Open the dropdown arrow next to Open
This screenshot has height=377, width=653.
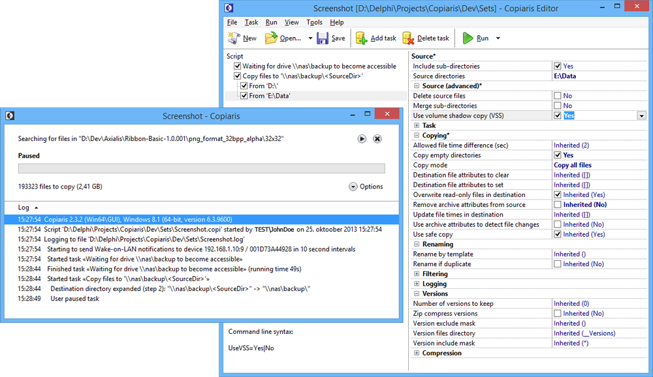[x=310, y=38]
